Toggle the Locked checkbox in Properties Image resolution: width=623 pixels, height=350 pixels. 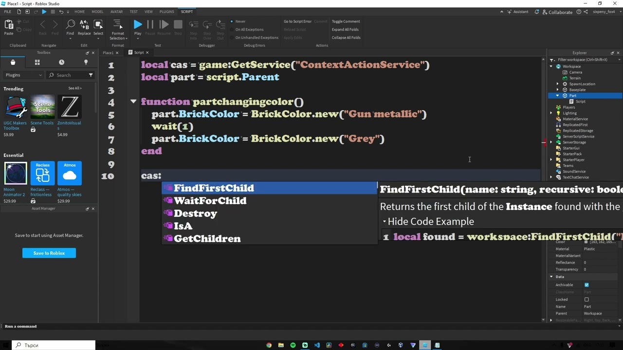point(586,299)
